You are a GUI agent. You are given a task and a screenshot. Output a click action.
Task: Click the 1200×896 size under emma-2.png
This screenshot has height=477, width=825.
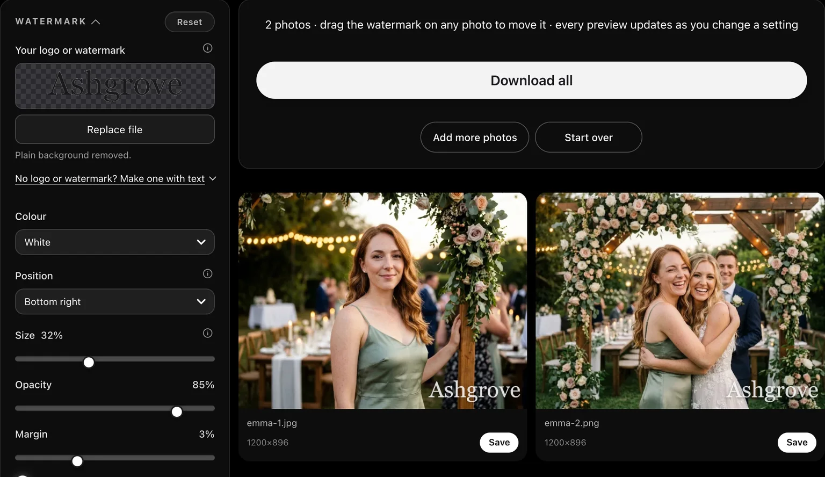[x=565, y=443]
